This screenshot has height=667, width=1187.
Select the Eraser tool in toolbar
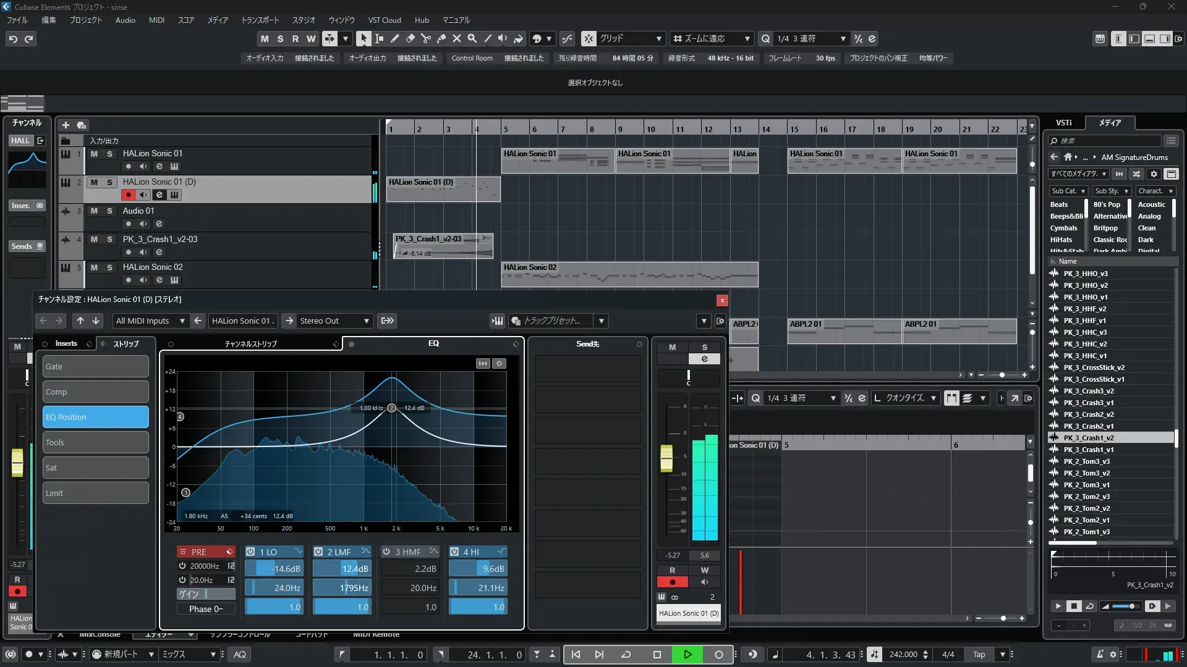pos(410,38)
